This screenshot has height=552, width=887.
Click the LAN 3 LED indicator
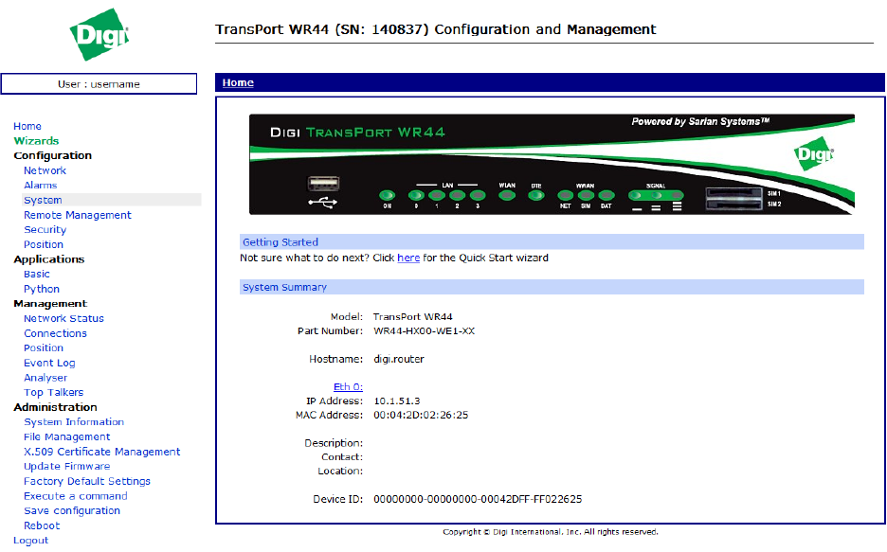coord(478,195)
